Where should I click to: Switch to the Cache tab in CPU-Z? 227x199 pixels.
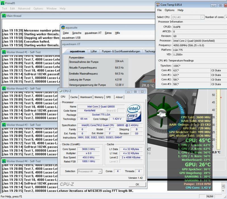(x=74, y=97)
